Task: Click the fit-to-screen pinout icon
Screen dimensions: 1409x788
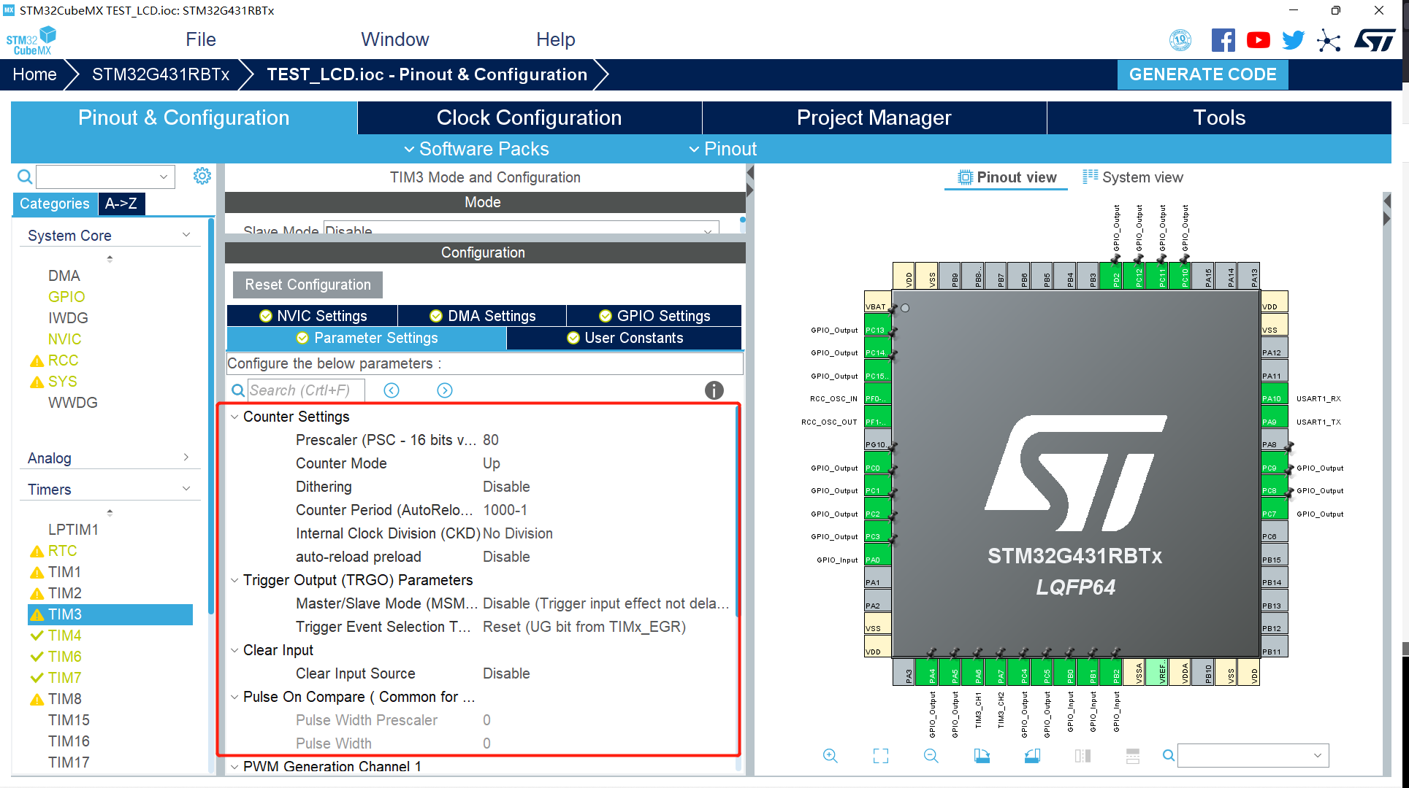Action: click(881, 756)
